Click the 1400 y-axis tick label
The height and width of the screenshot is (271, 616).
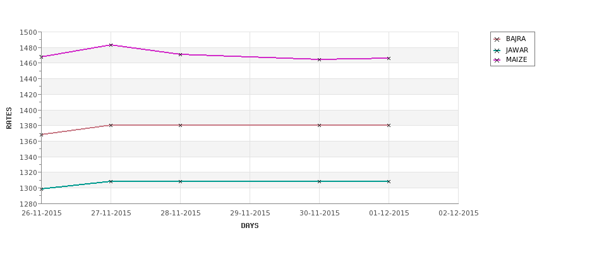click(28, 111)
